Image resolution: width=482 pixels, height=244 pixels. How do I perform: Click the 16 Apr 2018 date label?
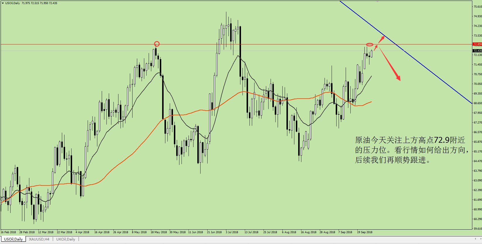[x=102, y=232]
